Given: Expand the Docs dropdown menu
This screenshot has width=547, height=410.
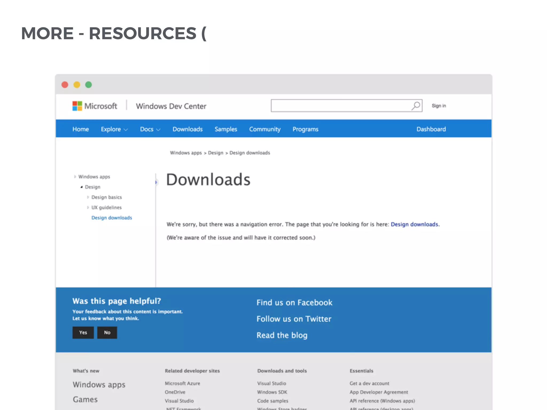Looking at the screenshot, I should coord(150,129).
